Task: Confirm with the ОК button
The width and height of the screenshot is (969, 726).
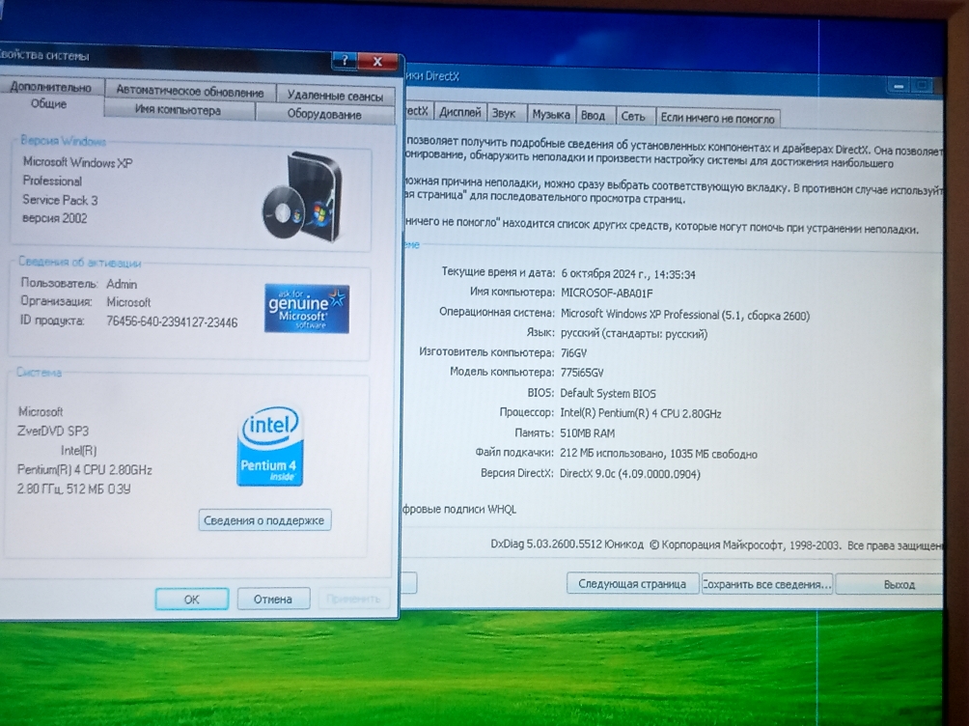Action: pyautogui.click(x=191, y=600)
